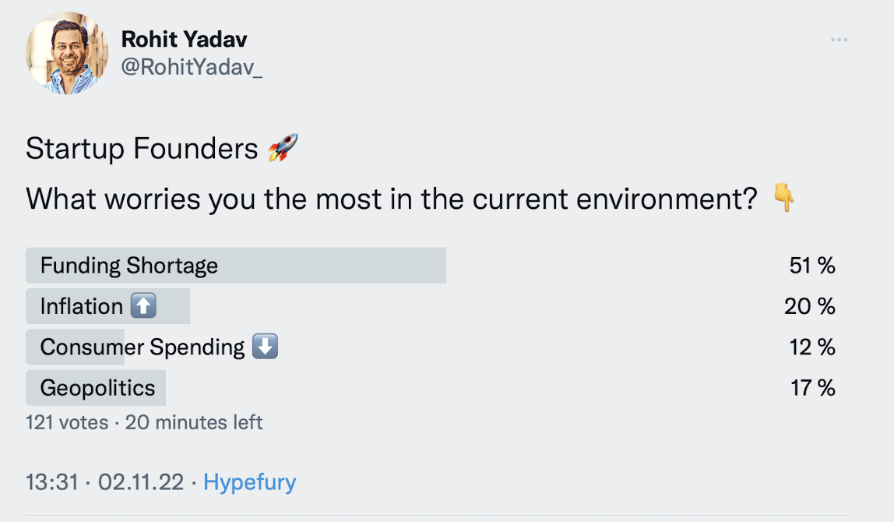Click the 121 votes count text
The height and width of the screenshot is (522, 894).
tap(67, 423)
